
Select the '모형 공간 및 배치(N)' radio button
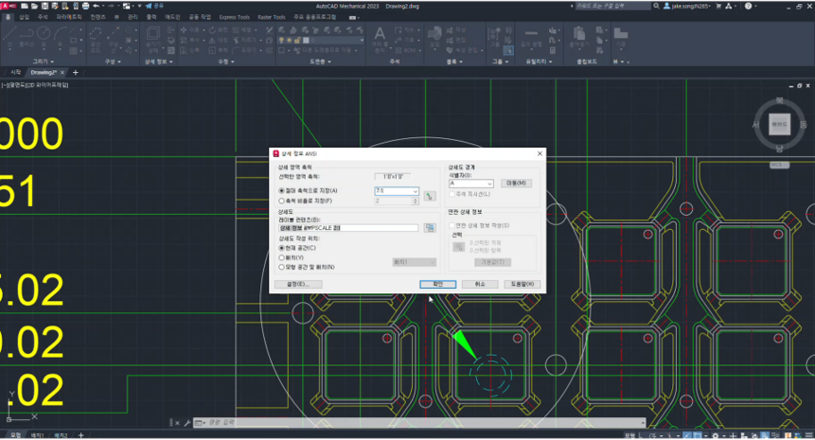[x=282, y=267]
